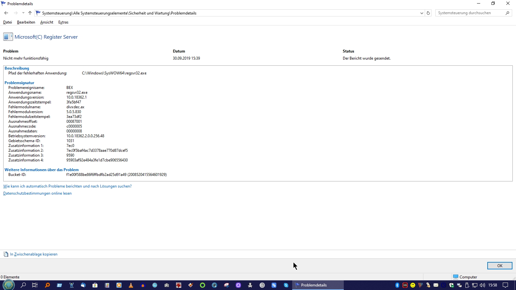Open the Bearbeiten menu

click(26, 22)
